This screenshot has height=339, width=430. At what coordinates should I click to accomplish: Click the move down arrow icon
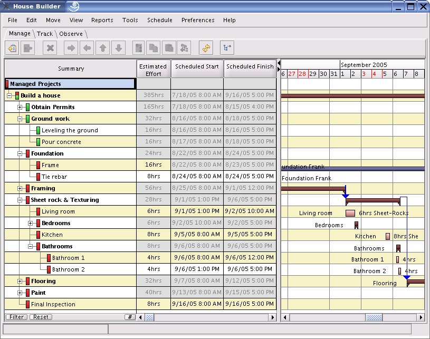coord(119,48)
